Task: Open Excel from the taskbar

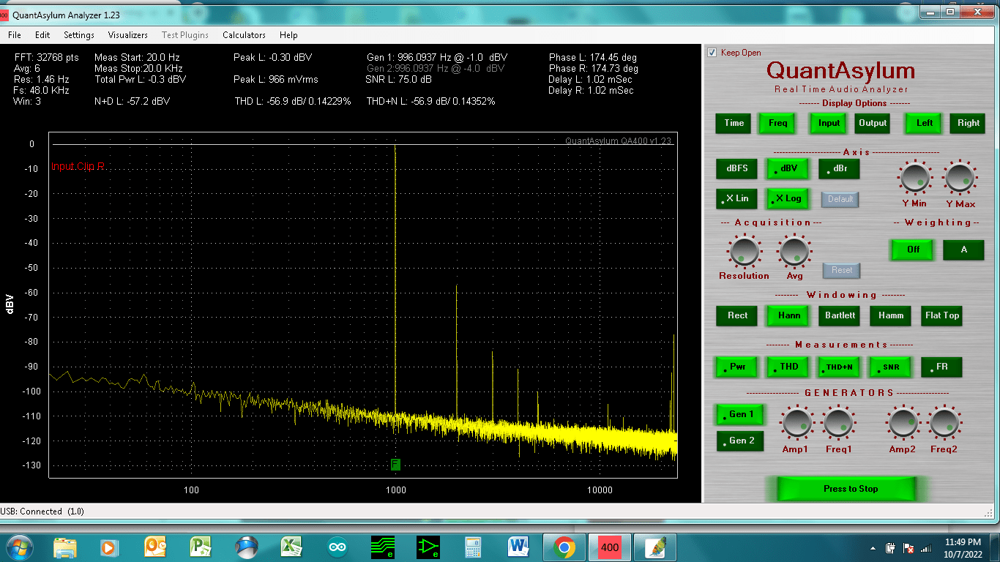Action: point(293,547)
